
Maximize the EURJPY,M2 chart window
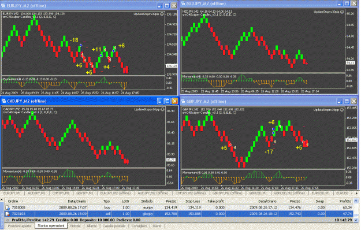tap(167, 6)
